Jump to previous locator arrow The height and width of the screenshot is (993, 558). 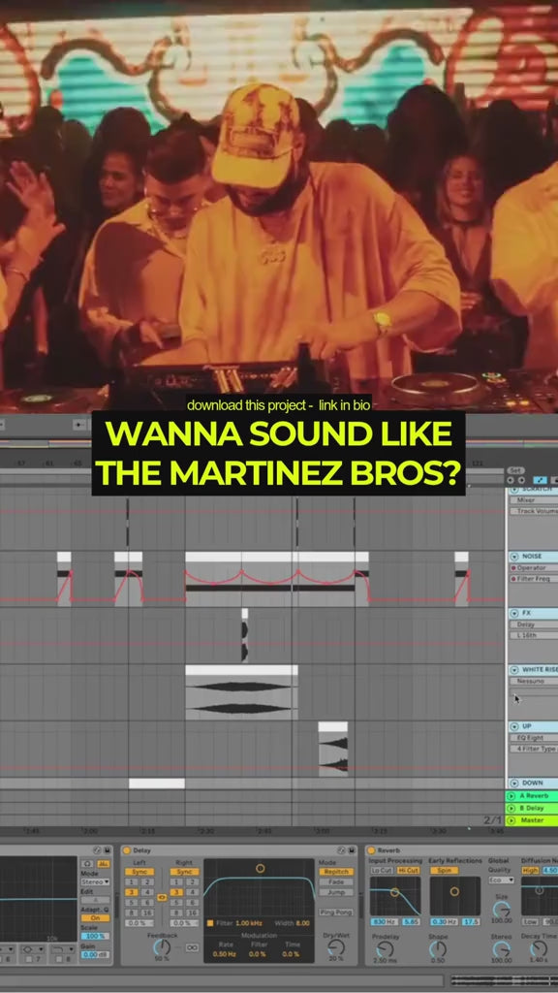511,480
